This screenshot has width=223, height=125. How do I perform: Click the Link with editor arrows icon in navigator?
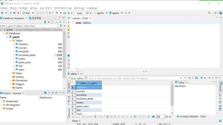[x=60, y=22]
